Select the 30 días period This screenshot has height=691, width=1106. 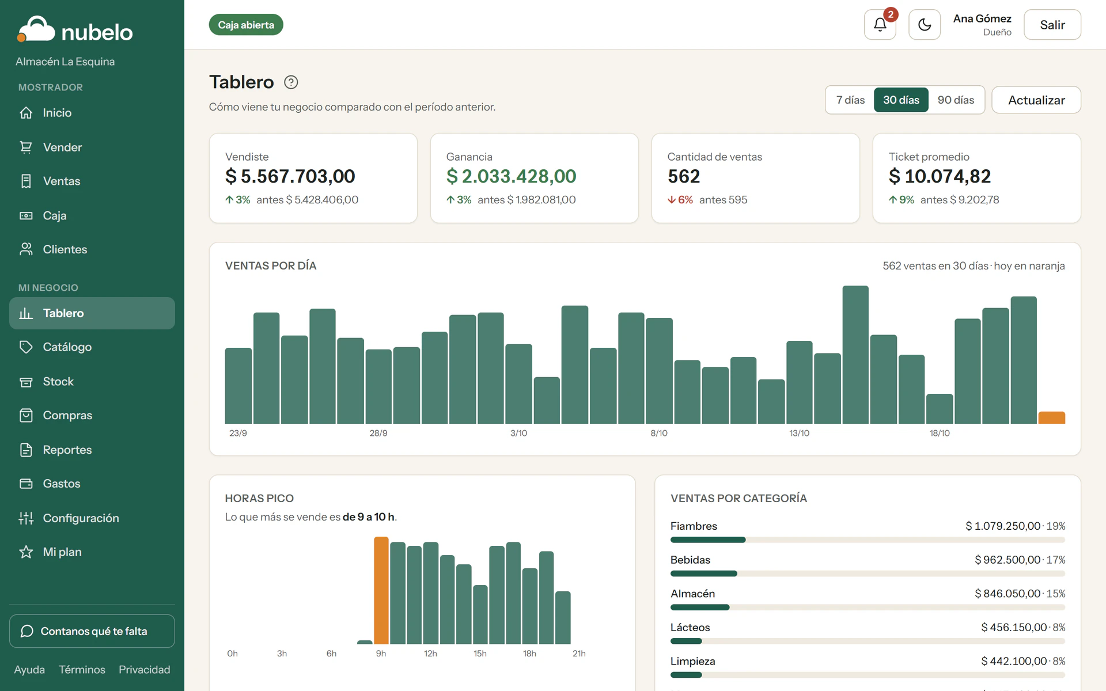pyautogui.click(x=901, y=100)
